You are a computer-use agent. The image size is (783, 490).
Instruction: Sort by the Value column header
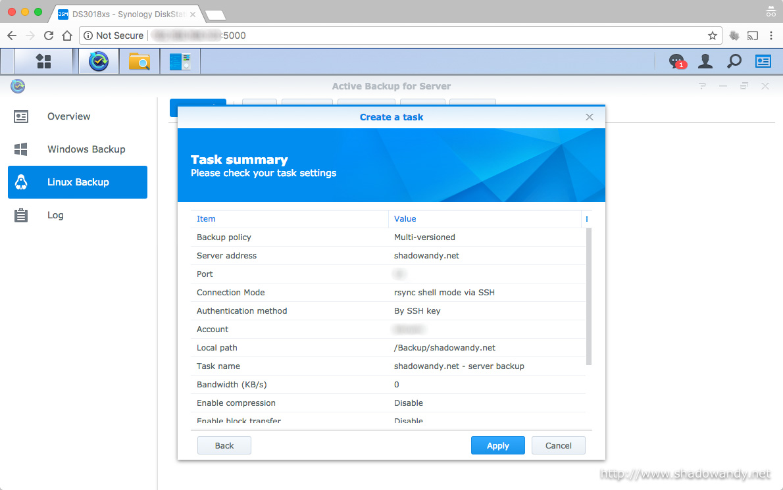coord(484,219)
